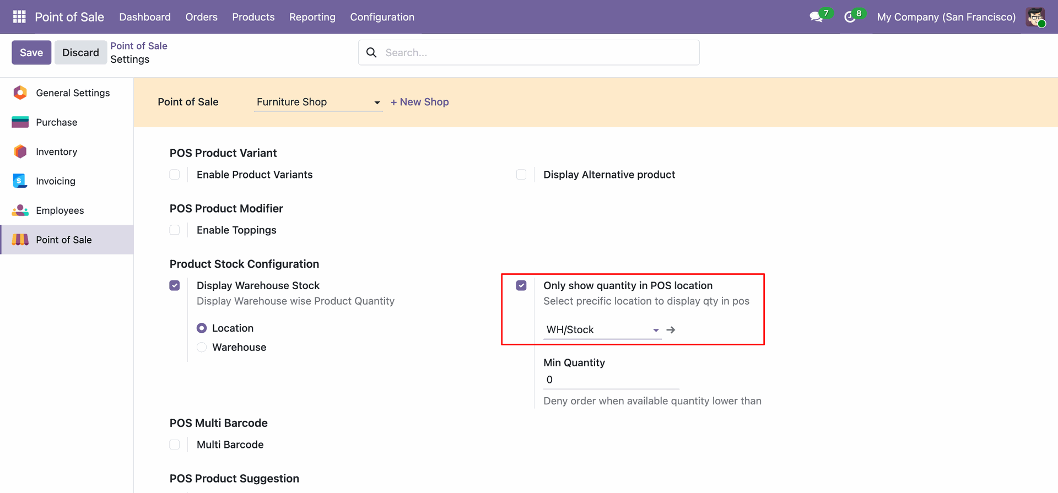
Task: Open the Products menu
Action: (x=253, y=17)
